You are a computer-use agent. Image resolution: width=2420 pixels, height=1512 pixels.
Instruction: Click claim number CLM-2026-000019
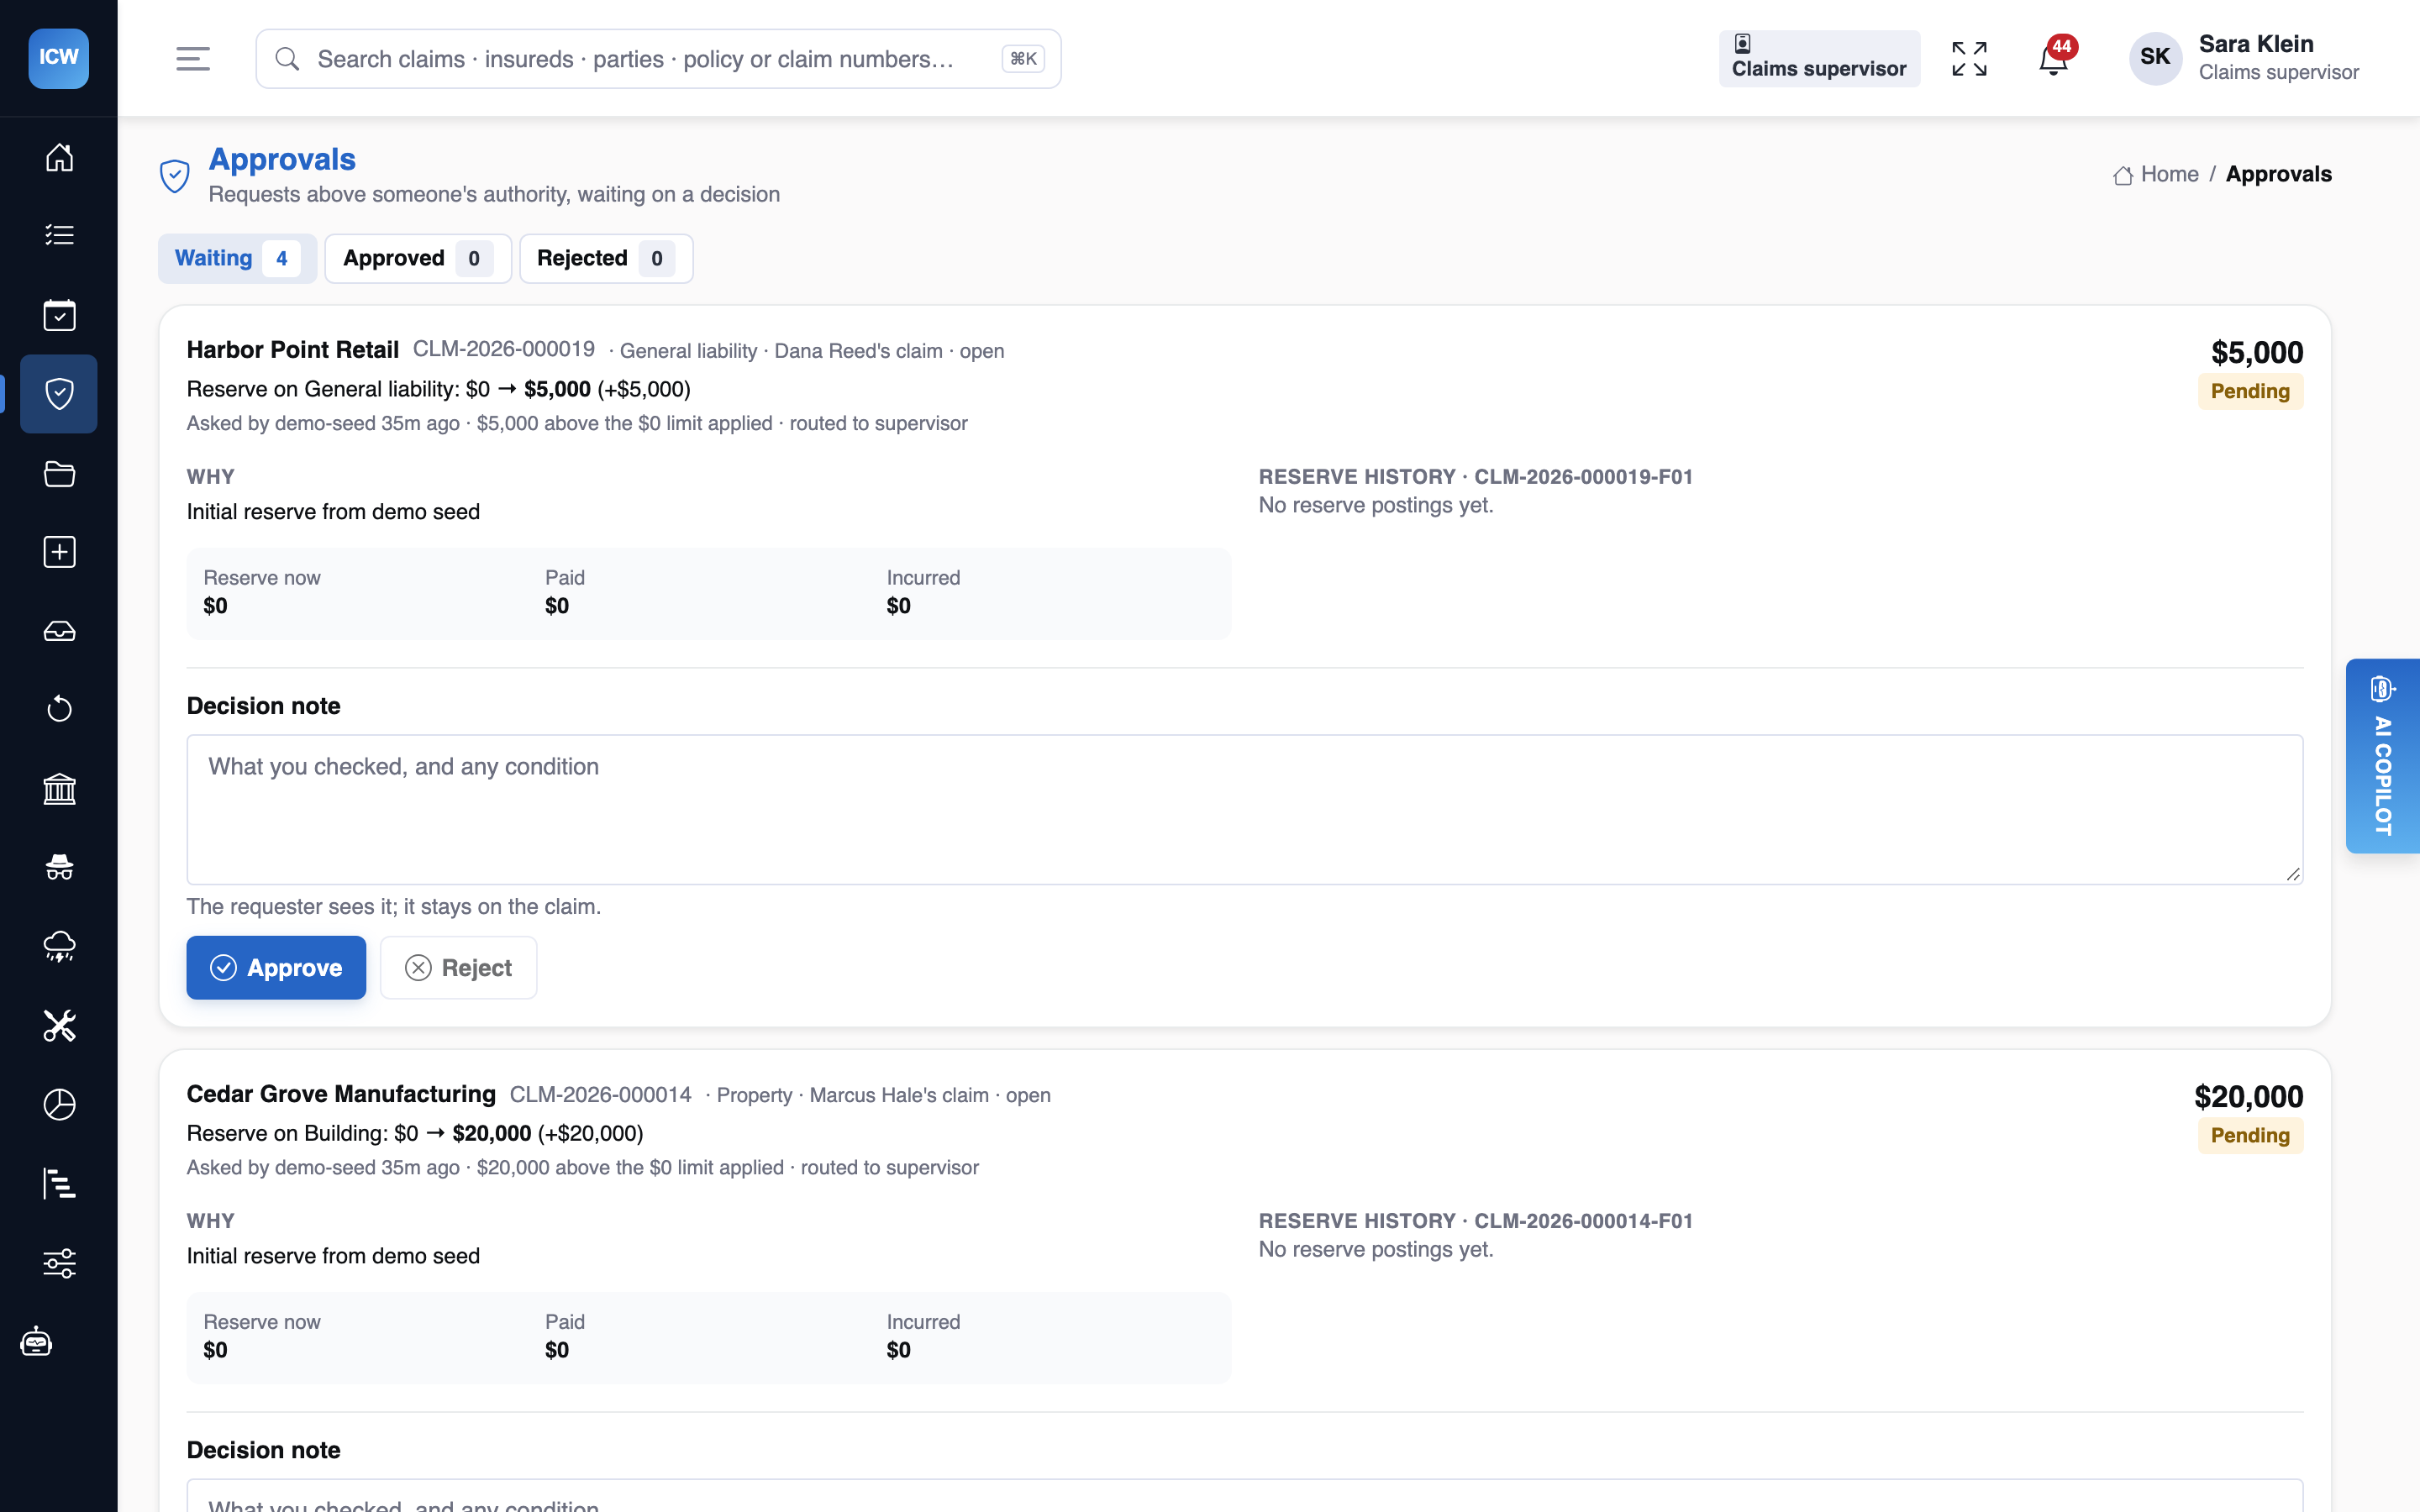[x=504, y=349]
